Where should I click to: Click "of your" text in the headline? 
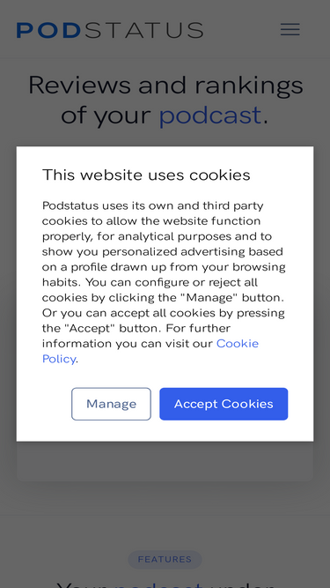(x=106, y=115)
